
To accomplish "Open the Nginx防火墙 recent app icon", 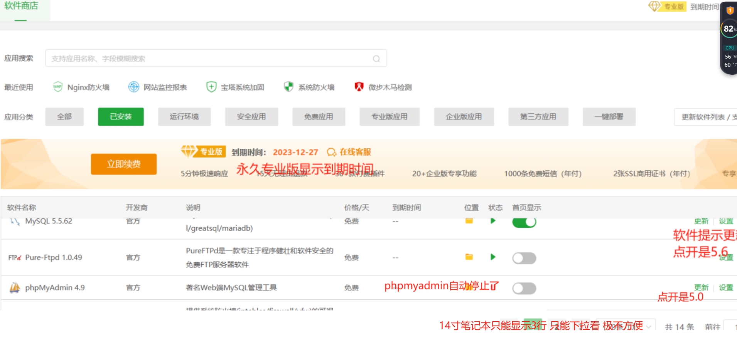I will tap(57, 87).
